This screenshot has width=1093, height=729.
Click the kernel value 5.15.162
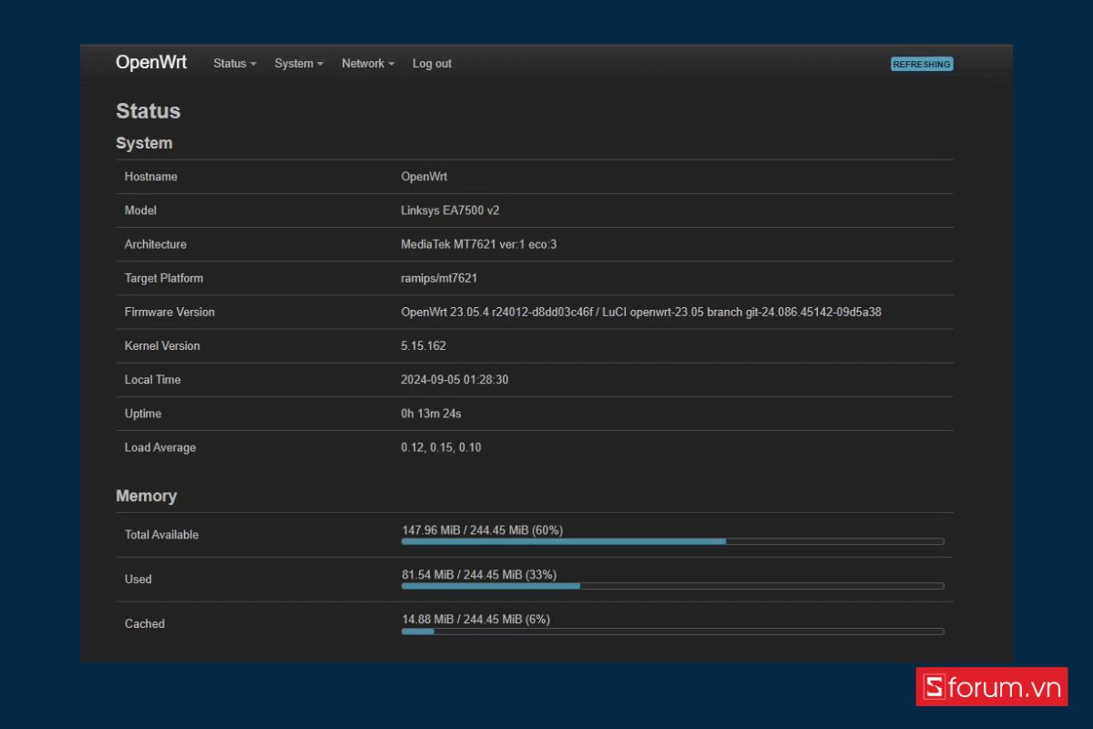(424, 345)
